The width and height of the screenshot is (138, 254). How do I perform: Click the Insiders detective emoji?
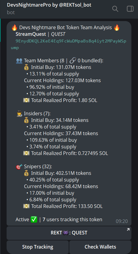[x=19, y=114]
